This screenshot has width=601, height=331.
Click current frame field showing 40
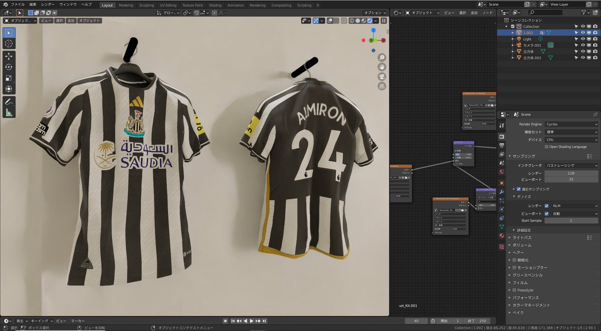417,321
